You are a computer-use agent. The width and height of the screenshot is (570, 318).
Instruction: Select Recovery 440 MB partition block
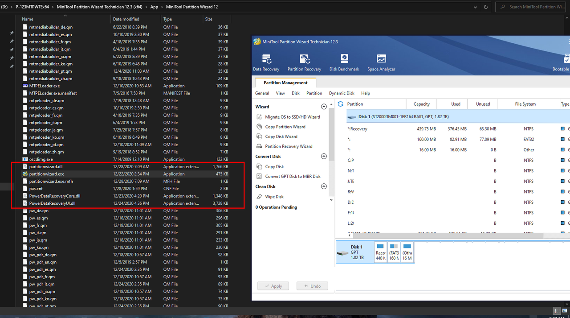coord(381,252)
